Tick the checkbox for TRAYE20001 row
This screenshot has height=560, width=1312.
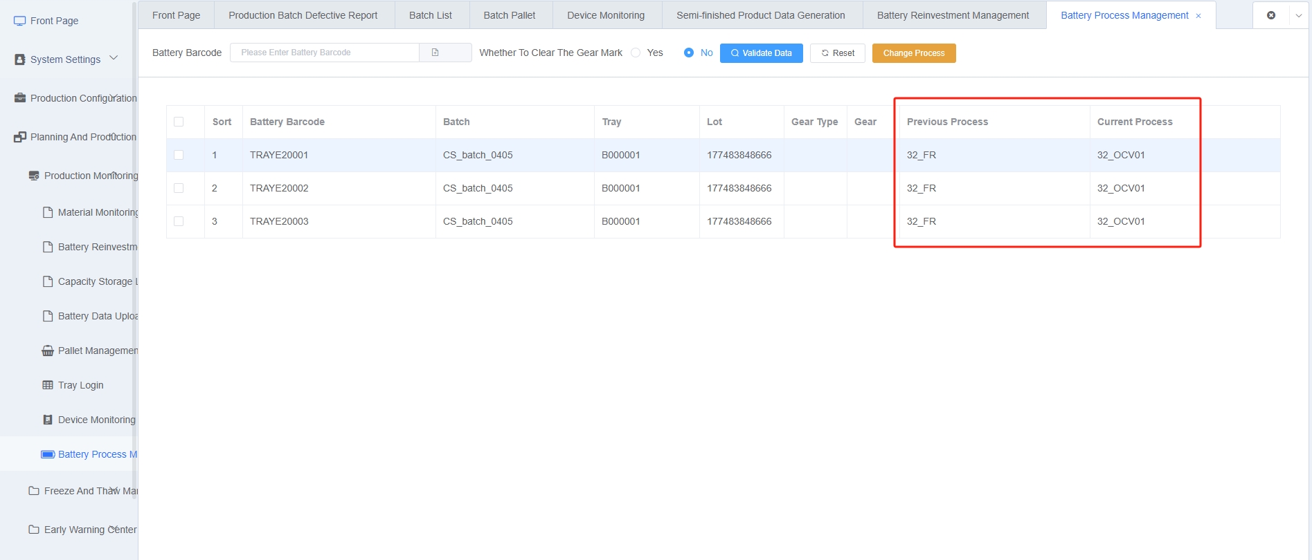(179, 155)
